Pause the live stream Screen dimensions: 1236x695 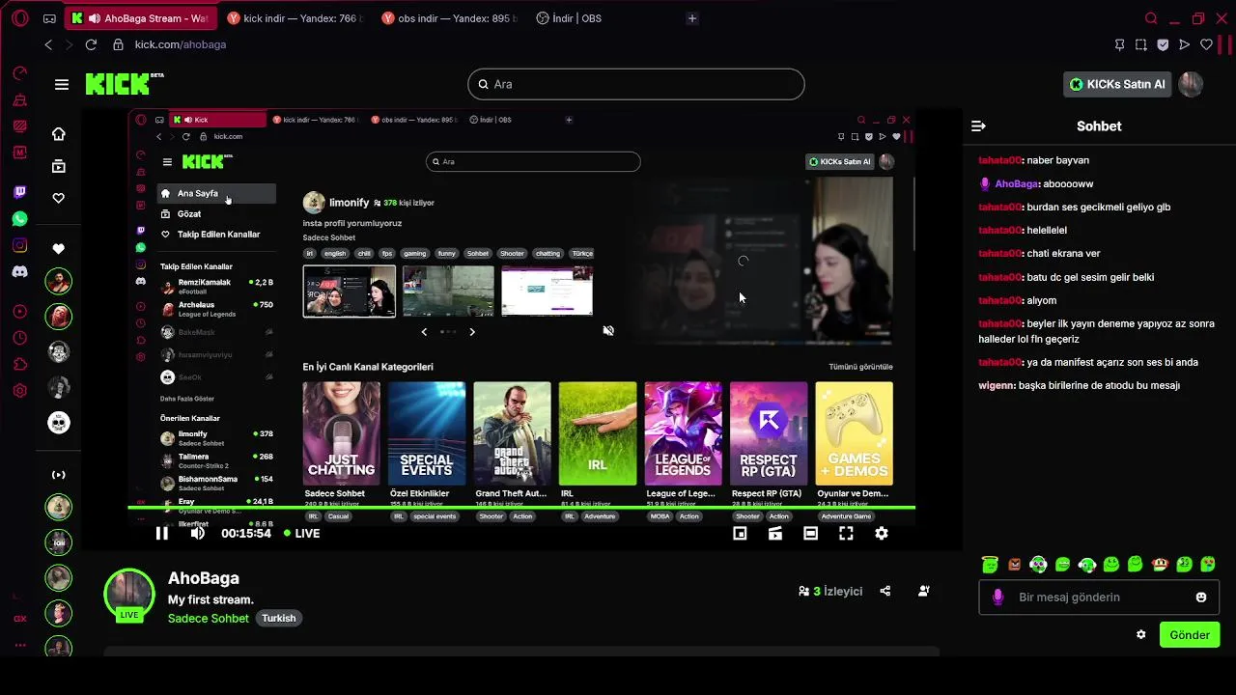point(162,533)
